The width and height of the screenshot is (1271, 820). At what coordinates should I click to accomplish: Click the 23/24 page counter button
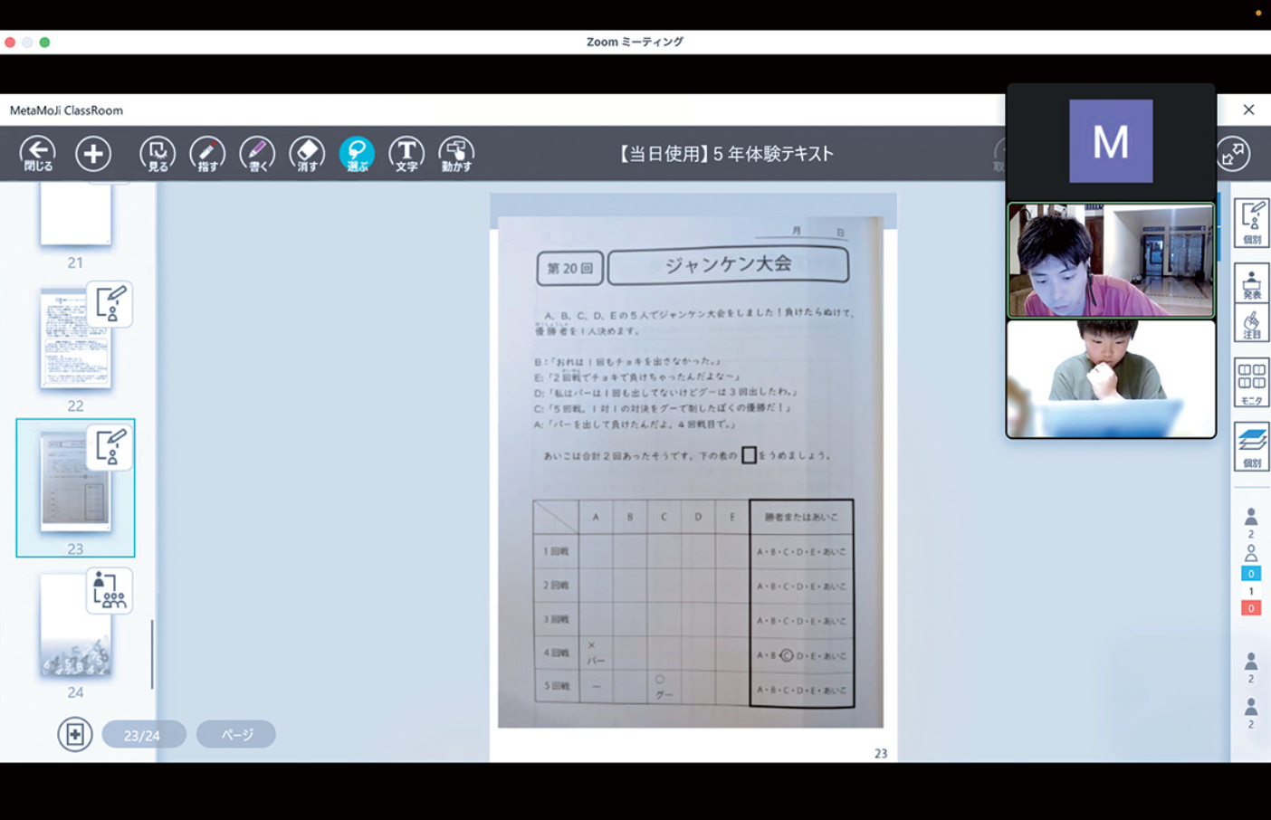[x=143, y=735]
